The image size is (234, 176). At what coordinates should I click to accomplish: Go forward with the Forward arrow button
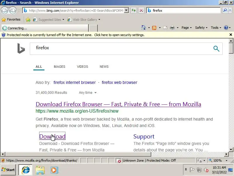(x=13, y=11)
